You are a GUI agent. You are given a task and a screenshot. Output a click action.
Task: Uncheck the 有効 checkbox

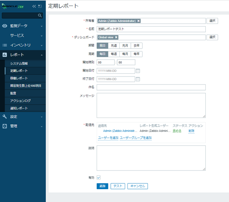99,177
